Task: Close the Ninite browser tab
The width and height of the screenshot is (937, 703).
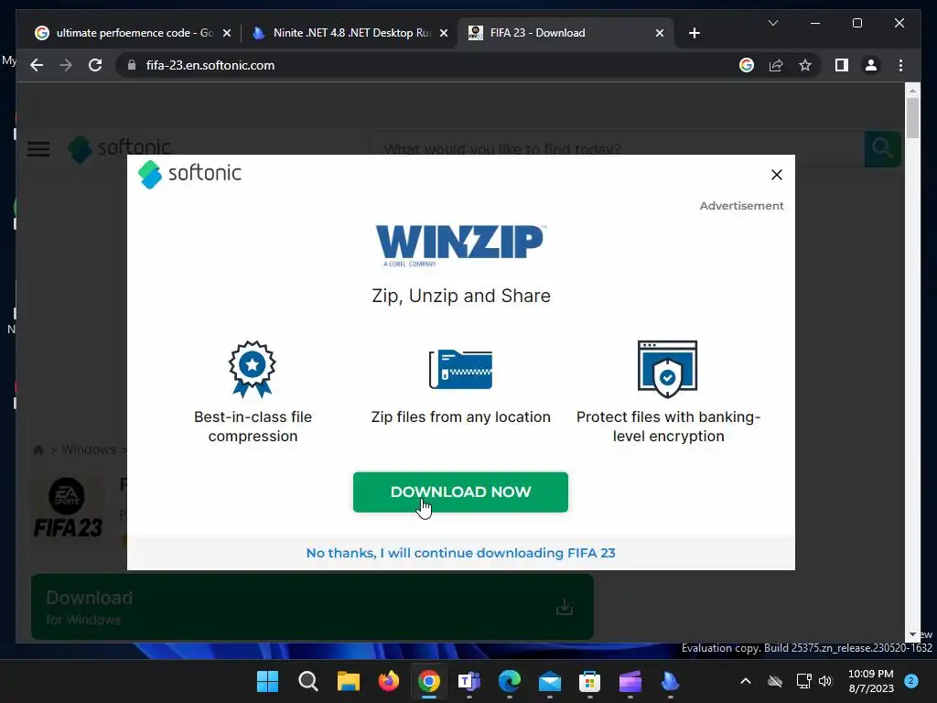Action: pos(444,33)
